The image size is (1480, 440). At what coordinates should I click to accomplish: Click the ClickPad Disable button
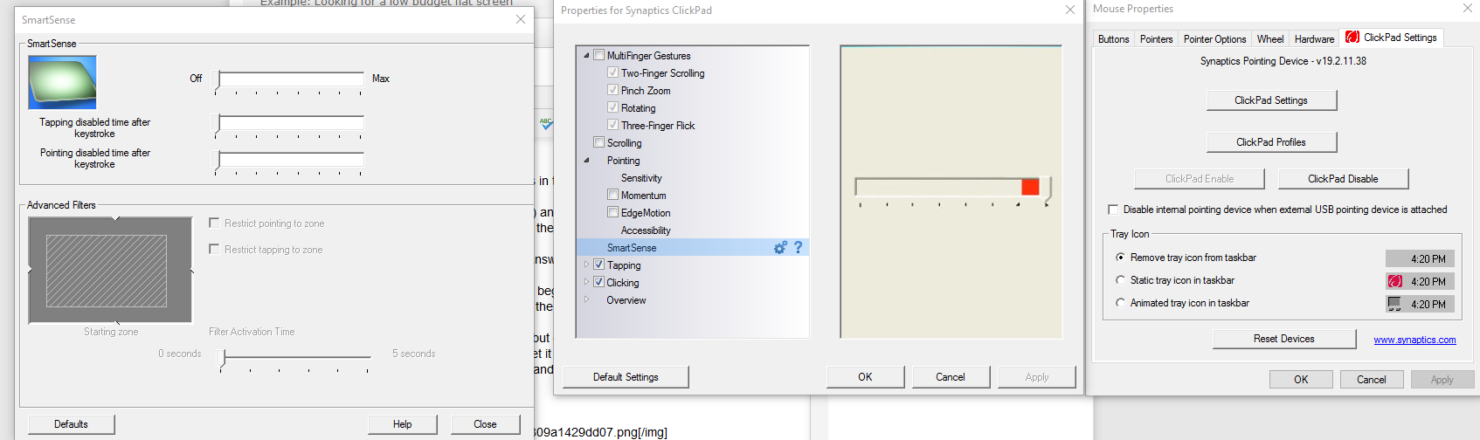tap(1343, 179)
